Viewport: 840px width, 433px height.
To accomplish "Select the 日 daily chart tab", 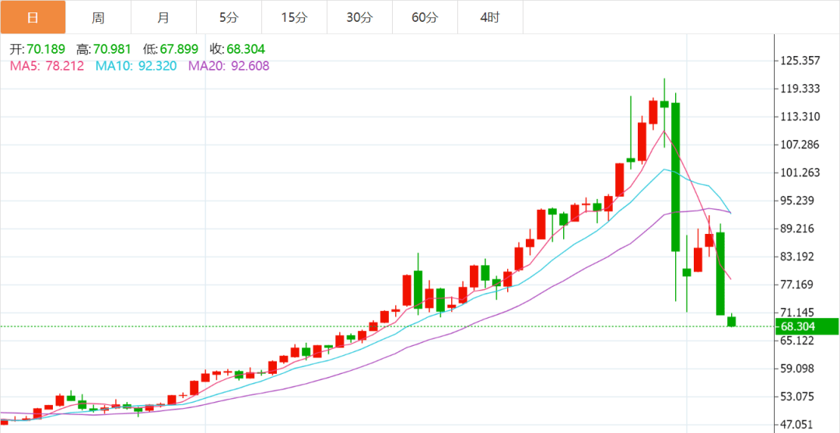I will pos(33,17).
